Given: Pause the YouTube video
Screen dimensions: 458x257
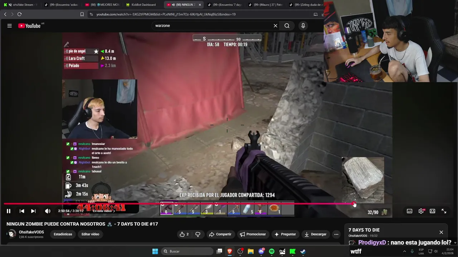Looking at the screenshot, I should 9,211.
